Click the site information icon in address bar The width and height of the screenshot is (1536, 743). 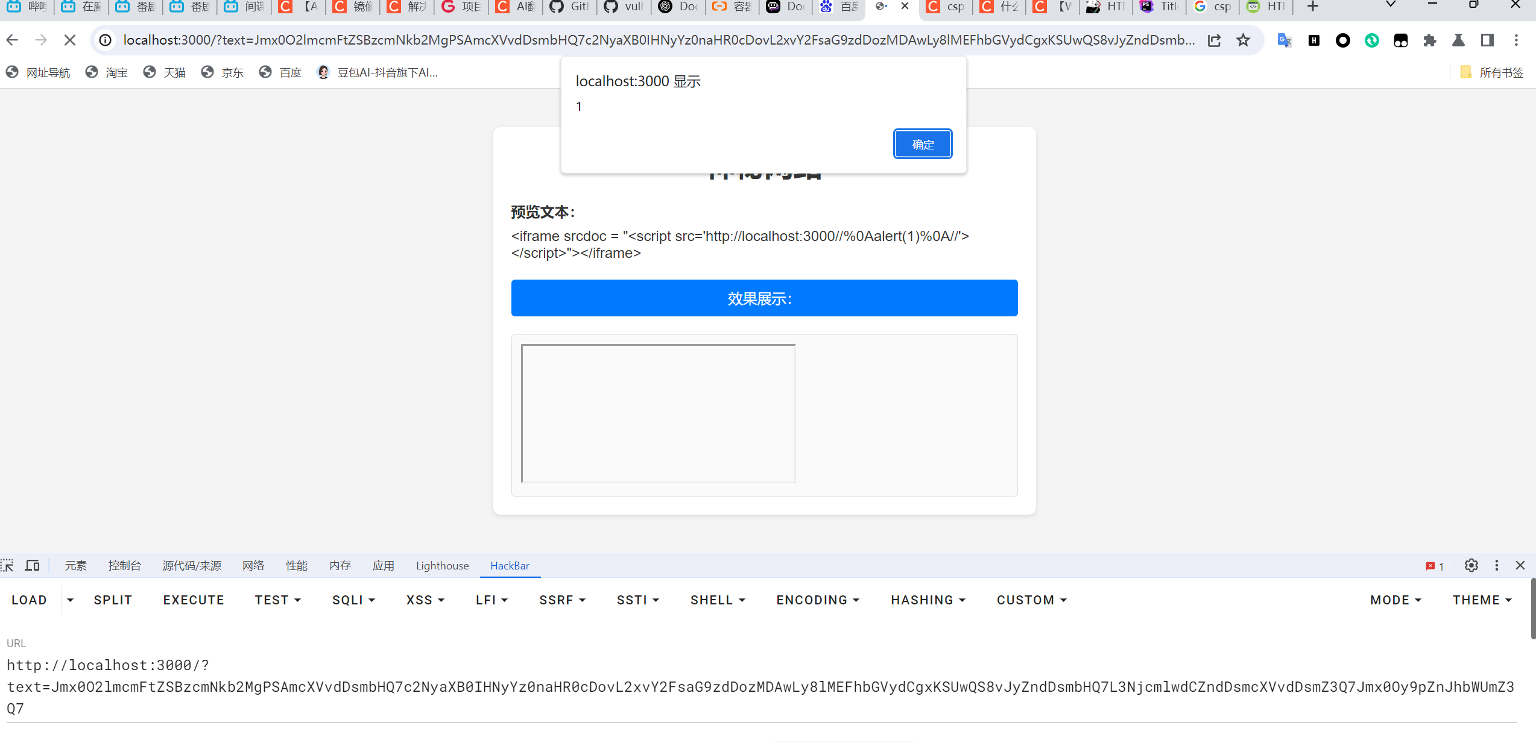pos(106,40)
